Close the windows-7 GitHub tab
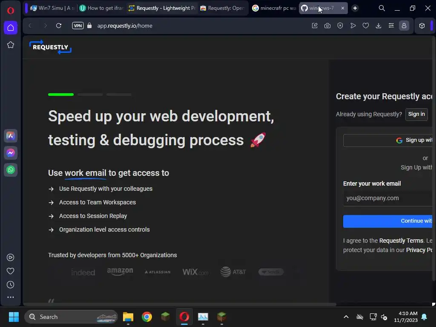This screenshot has width=436, height=327. pyautogui.click(x=343, y=8)
